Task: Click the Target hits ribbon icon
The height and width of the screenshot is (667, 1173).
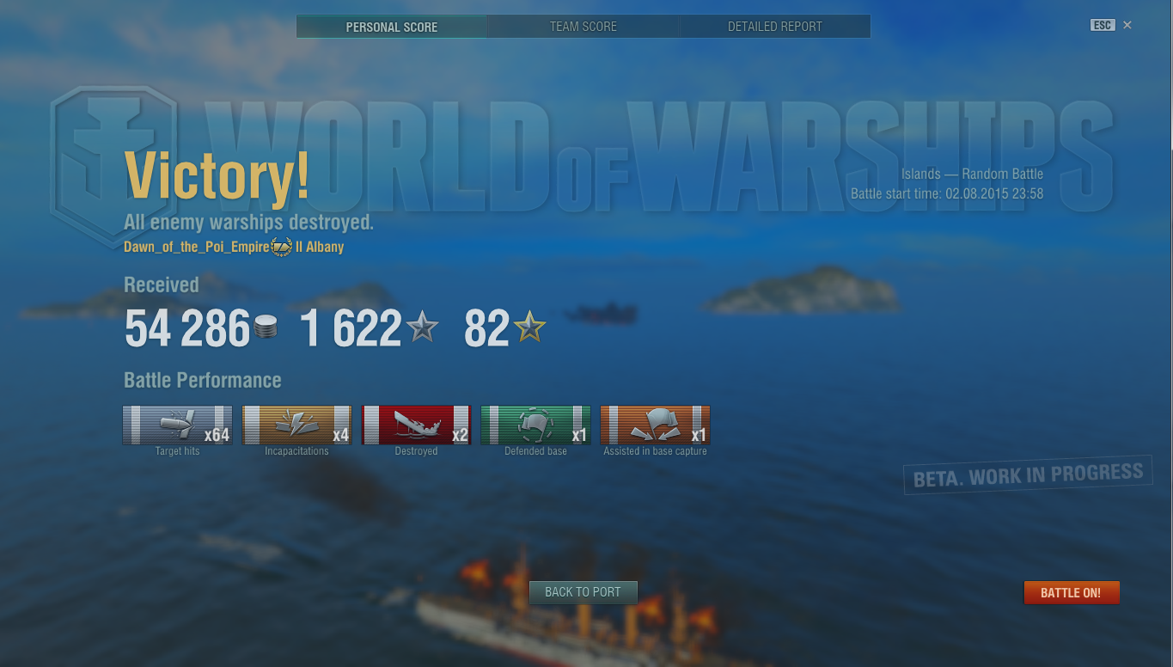Action: (177, 425)
